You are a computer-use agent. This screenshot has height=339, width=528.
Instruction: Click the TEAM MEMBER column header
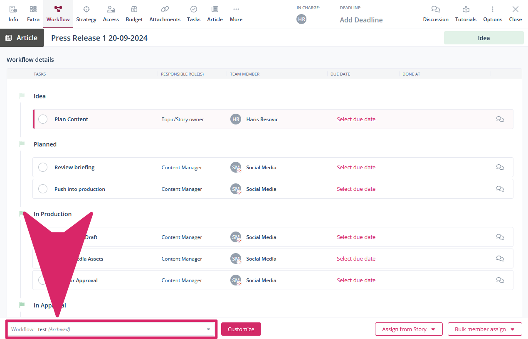click(244, 74)
